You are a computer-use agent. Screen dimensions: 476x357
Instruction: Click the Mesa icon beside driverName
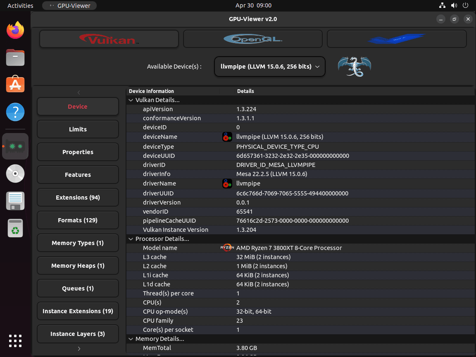[227, 183]
